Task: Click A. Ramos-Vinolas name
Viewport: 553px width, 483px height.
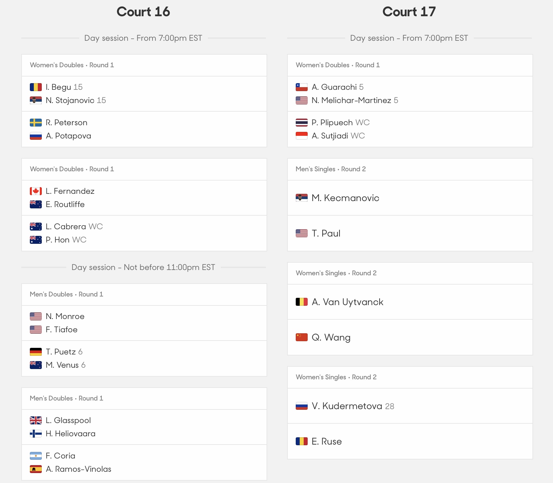Action: coord(79,469)
